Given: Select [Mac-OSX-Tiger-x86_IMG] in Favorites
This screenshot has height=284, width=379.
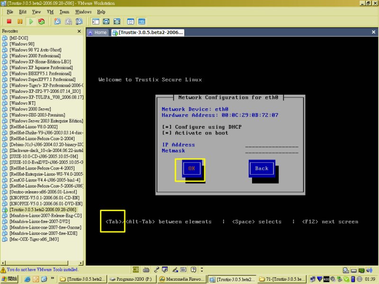Looking at the screenshot, I should pyautogui.click(x=34, y=239).
